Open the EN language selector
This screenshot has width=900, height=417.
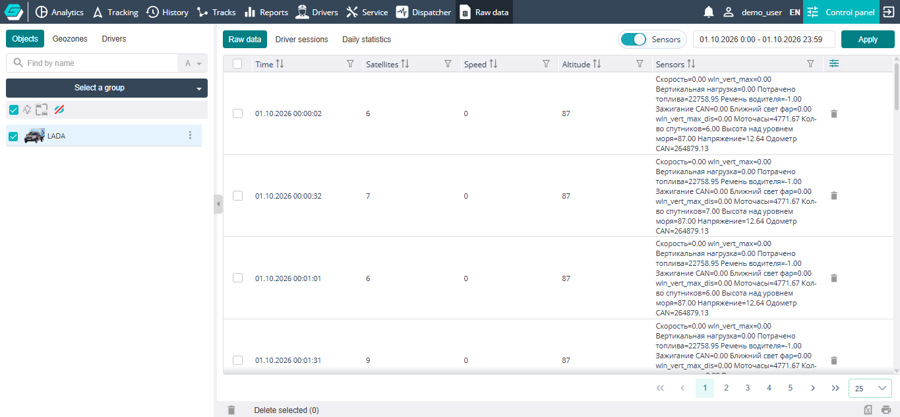795,12
